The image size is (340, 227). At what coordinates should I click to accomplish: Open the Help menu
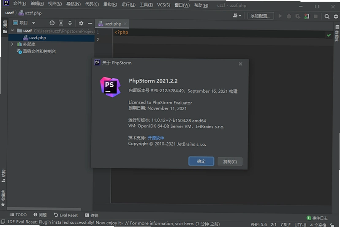click(201, 5)
